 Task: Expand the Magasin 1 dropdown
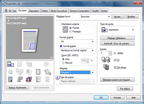coord(77,72)
